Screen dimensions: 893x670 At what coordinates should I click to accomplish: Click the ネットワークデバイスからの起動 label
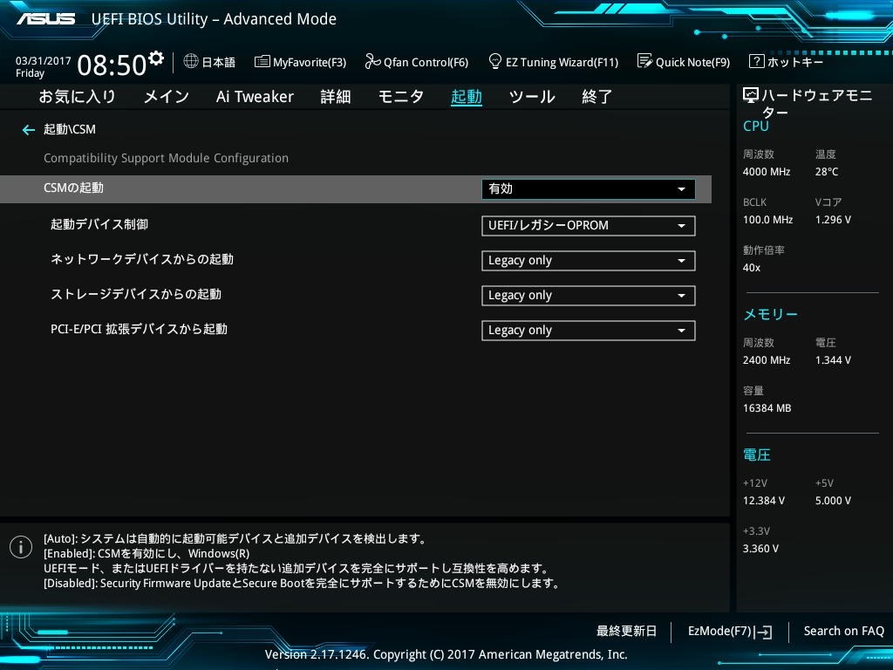pyautogui.click(x=142, y=260)
